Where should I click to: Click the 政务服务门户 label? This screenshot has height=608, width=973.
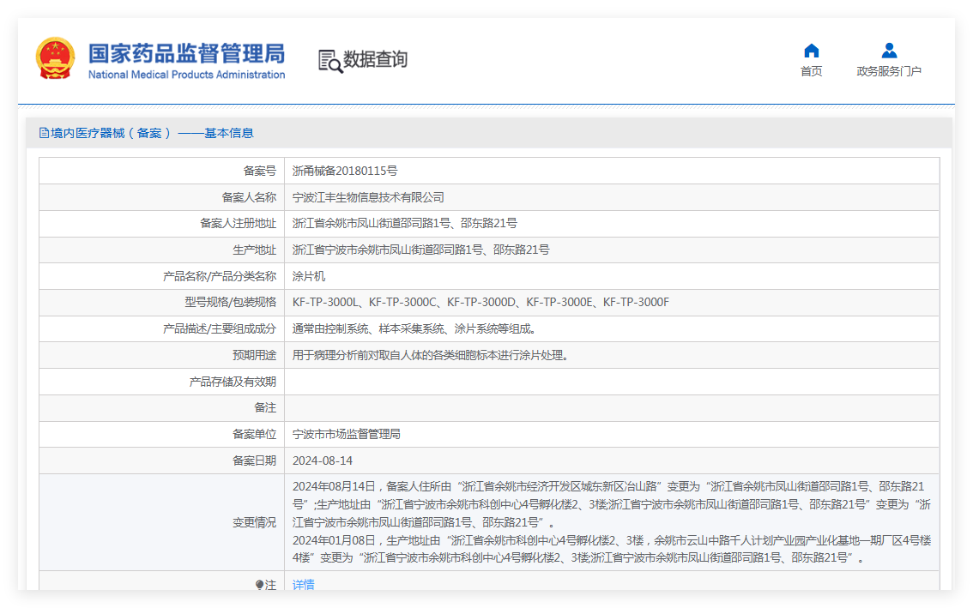[889, 71]
